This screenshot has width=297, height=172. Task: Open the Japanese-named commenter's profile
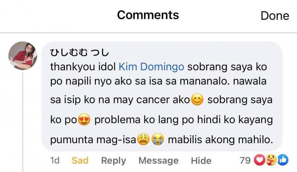coord(79,52)
